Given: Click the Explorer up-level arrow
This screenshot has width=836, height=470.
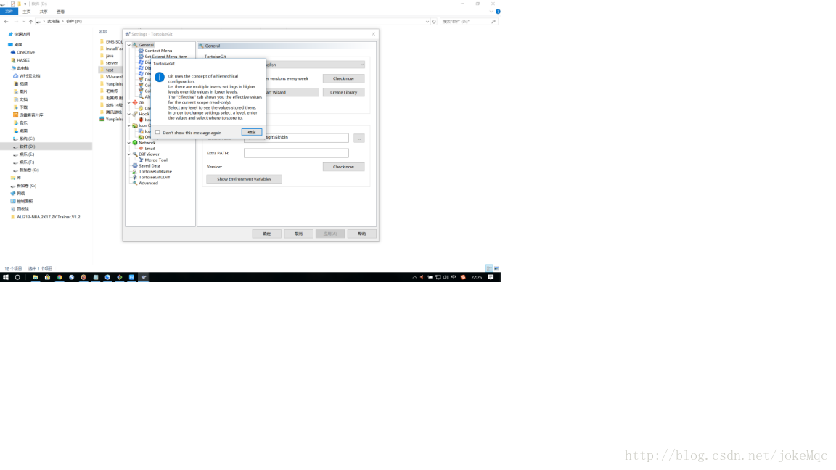Looking at the screenshot, I should (31, 21).
